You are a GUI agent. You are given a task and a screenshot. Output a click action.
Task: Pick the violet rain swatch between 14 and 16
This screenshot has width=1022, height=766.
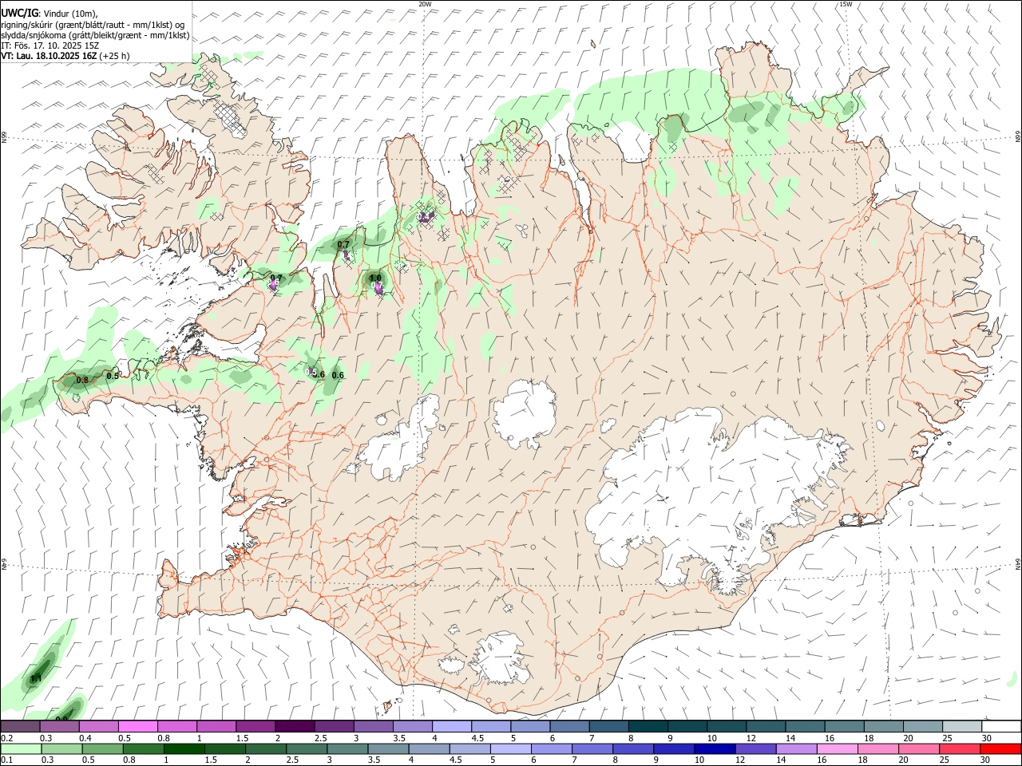[796, 749]
